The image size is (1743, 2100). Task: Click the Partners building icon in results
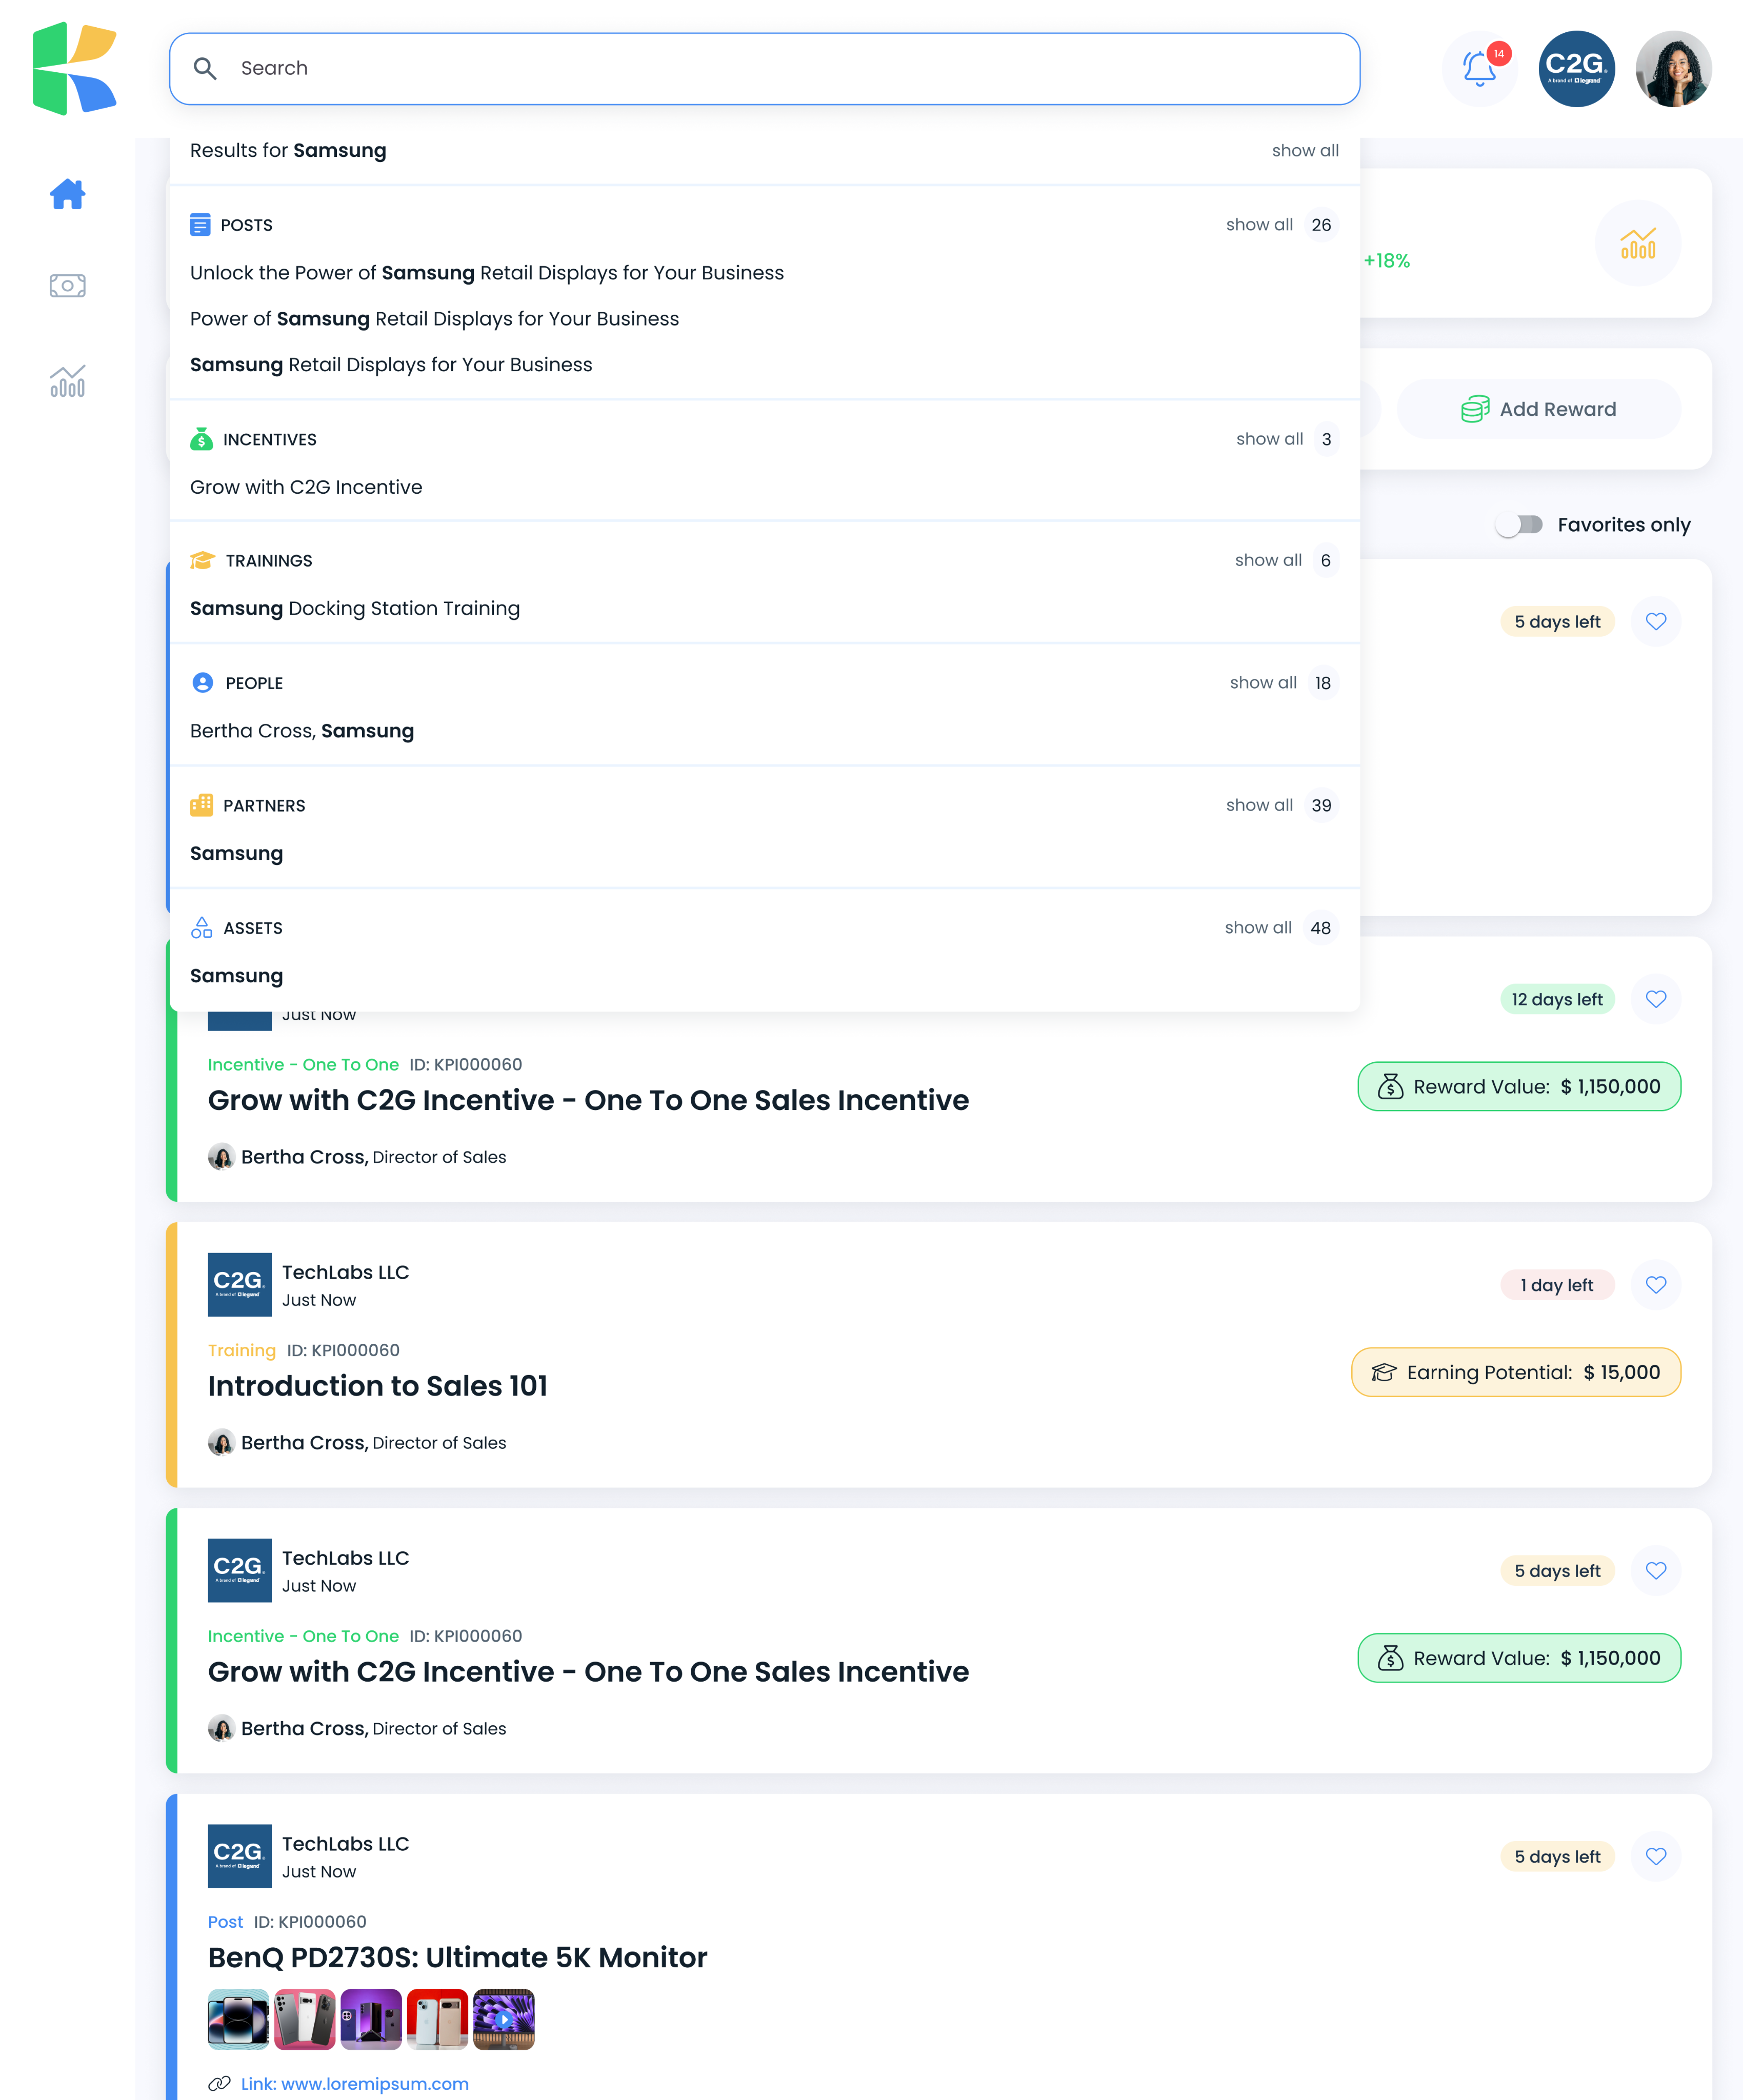201,805
